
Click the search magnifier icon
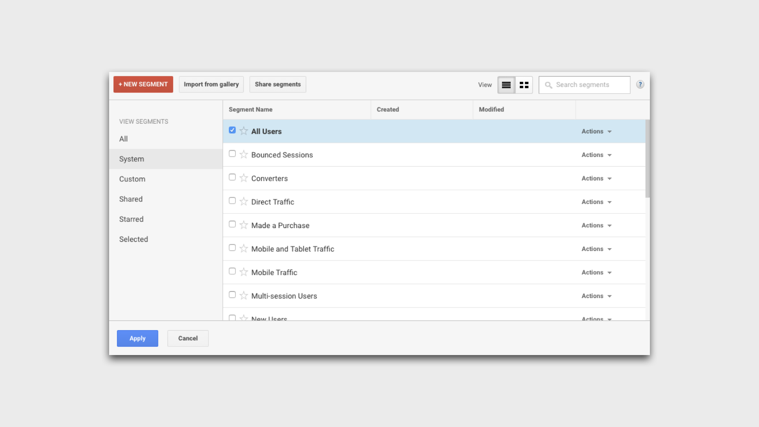click(548, 85)
